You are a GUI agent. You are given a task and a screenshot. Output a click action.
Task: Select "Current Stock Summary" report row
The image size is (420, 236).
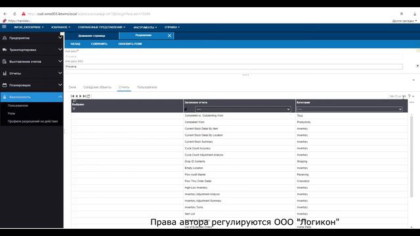point(240,142)
